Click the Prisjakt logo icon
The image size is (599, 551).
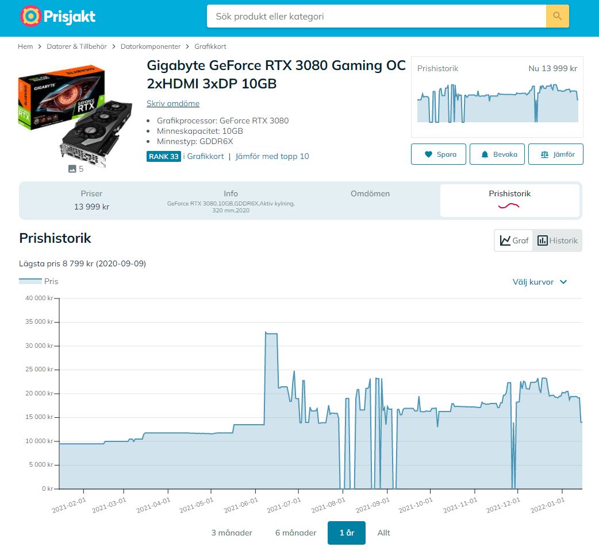30,16
